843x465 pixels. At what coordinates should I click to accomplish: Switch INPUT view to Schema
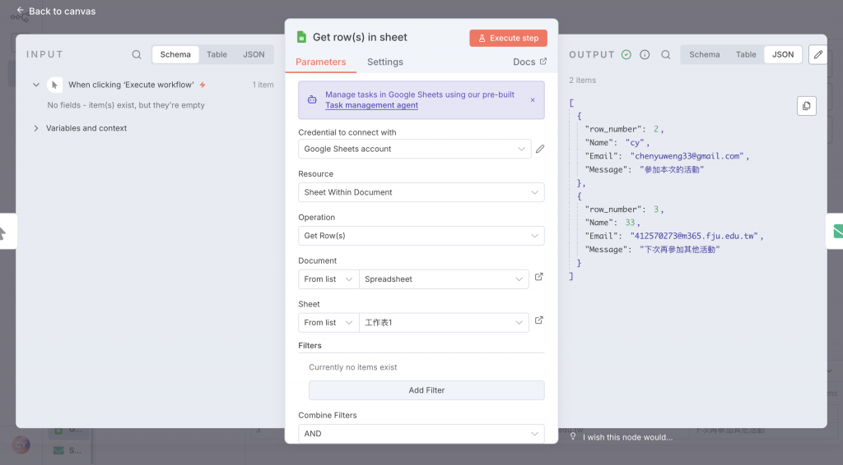175,55
